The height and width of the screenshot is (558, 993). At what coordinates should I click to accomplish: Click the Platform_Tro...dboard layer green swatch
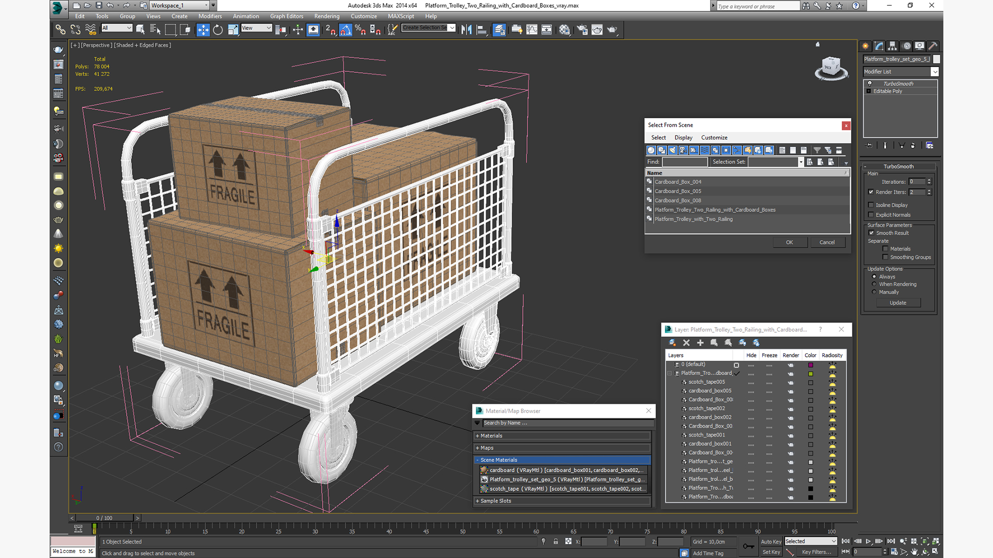tap(810, 374)
